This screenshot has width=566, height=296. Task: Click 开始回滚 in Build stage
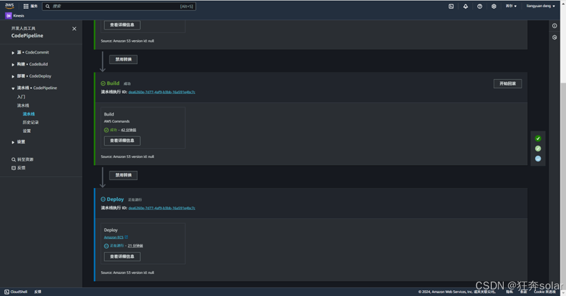point(508,84)
